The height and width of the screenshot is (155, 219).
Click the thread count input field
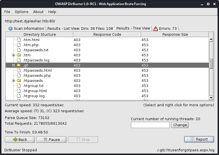(x=150, y=125)
